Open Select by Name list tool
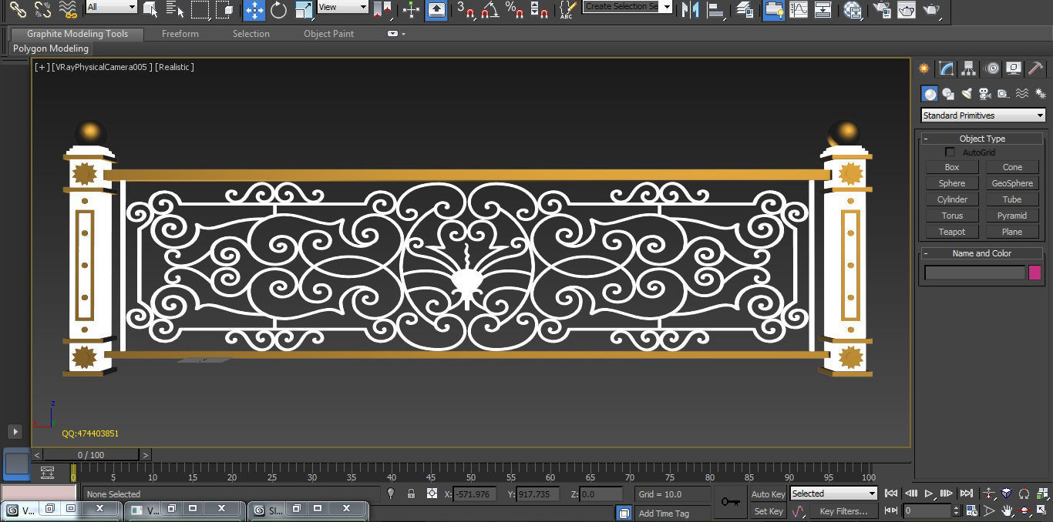1053x522 pixels. (x=175, y=9)
